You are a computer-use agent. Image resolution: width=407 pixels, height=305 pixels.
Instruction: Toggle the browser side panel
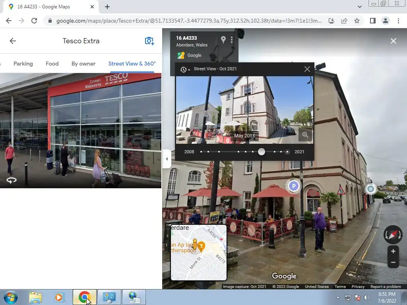click(x=373, y=21)
